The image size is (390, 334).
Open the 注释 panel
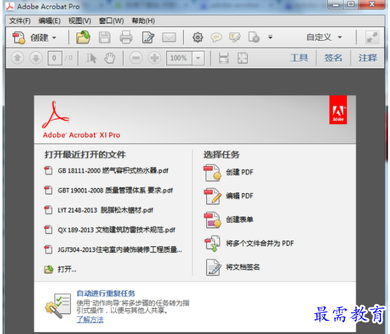[368, 58]
